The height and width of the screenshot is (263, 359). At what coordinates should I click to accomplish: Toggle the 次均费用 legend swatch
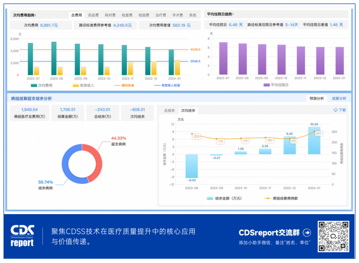click(34, 85)
